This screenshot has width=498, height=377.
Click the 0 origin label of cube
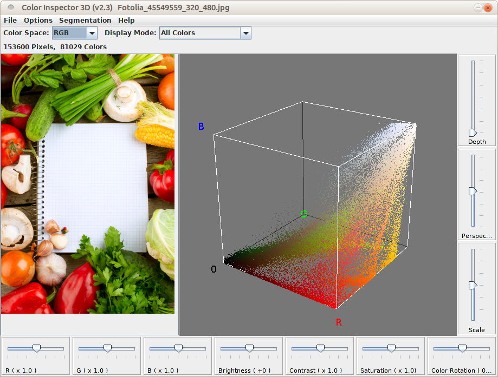[214, 269]
